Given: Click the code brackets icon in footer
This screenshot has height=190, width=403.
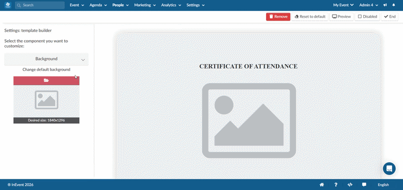Looking at the screenshot, I should pyautogui.click(x=350, y=184).
